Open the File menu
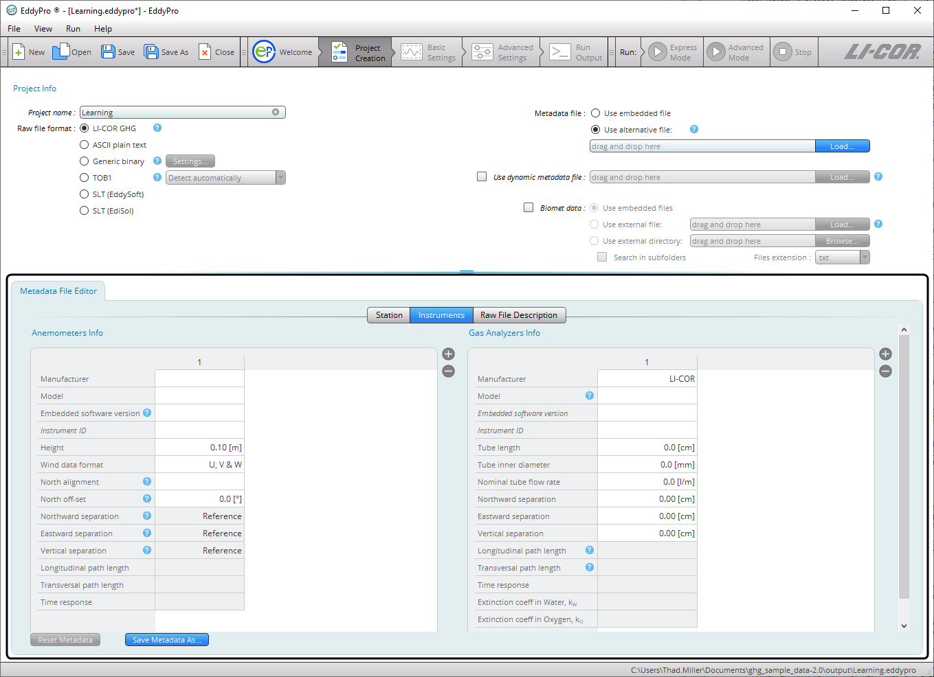 click(x=14, y=29)
